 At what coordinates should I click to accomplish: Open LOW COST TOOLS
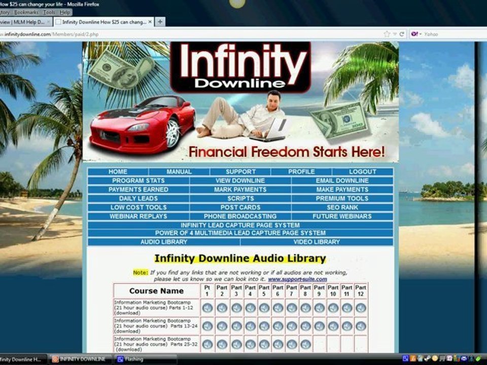(x=138, y=207)
